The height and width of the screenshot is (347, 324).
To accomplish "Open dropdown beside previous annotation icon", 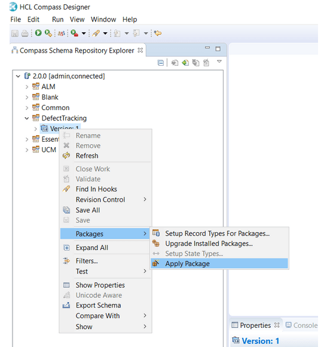I will click(x=146, y=34).
